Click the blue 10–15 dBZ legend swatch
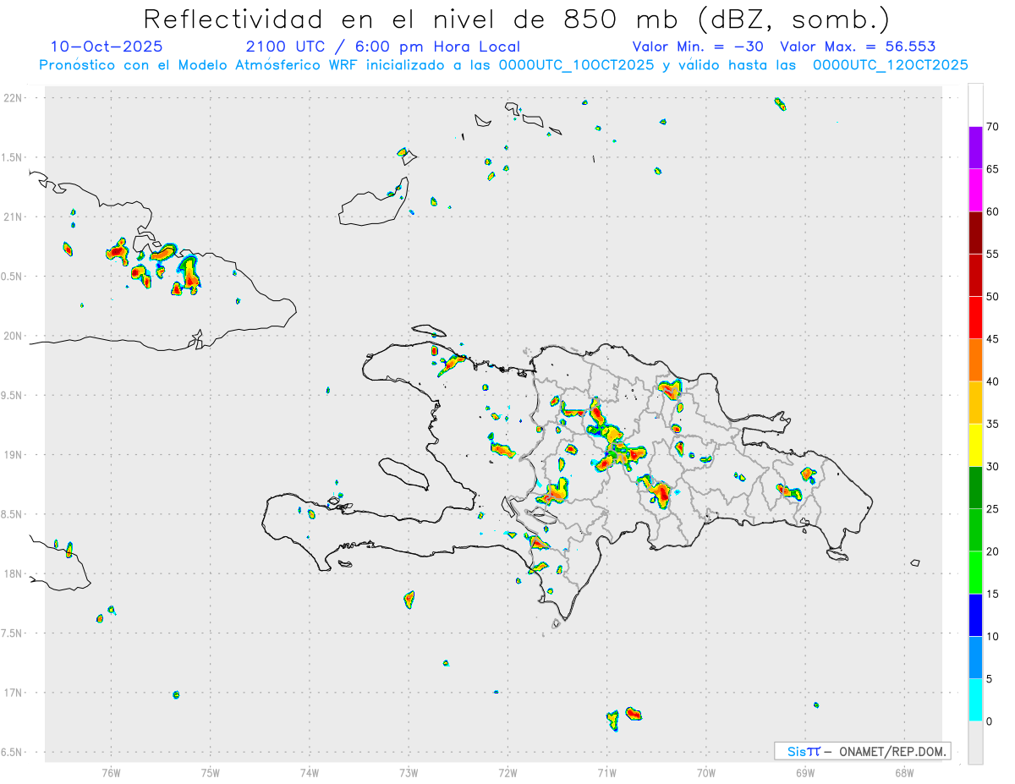Screen dimensions: 1015x784 coord(975,616)
